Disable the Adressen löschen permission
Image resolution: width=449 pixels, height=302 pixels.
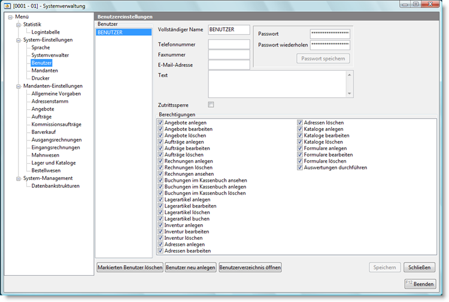[300, 123]
